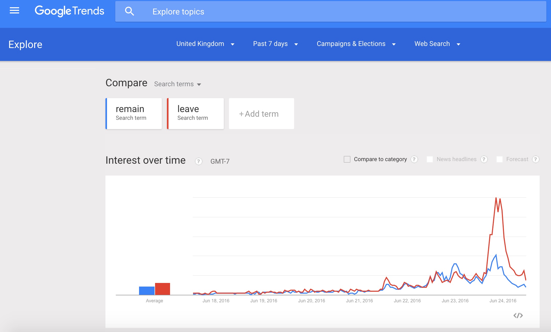This screenshot has height=332, width=551.
Task: Open the hamburger navigation menu
Action: point(14,11)
